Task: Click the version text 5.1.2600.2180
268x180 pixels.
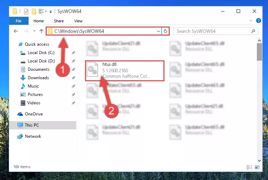Action: click(x=115, y=70)
